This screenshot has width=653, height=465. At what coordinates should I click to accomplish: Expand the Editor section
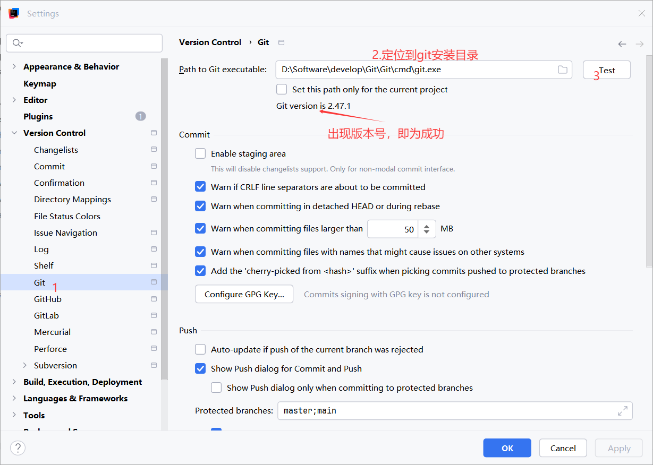click(14, 100)
